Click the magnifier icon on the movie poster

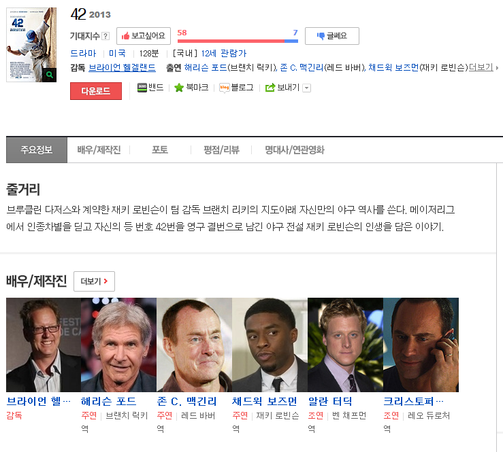50,75
